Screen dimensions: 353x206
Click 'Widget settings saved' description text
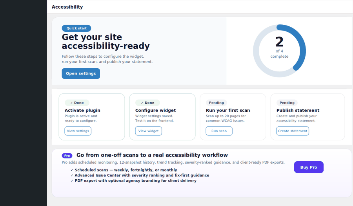[155, 118]
